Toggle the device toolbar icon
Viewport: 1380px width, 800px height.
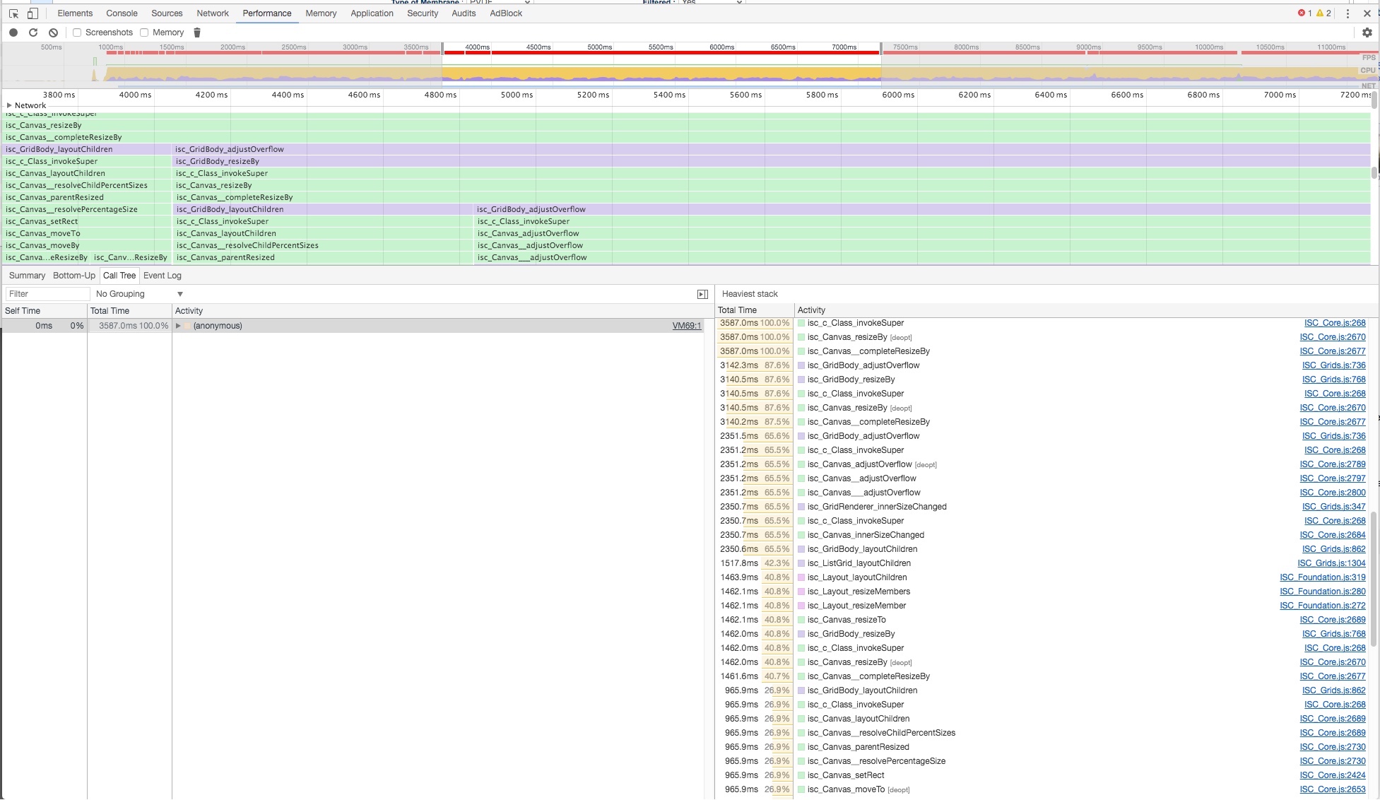pos(33,13)
